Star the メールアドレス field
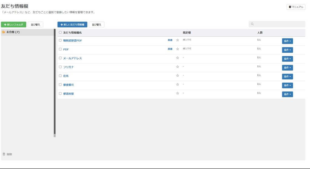This screenshot has height=169, width=310. point(178,58)
